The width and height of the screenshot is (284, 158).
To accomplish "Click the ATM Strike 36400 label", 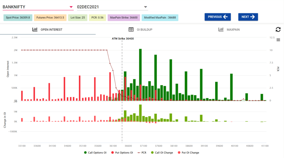I will 123,39.
